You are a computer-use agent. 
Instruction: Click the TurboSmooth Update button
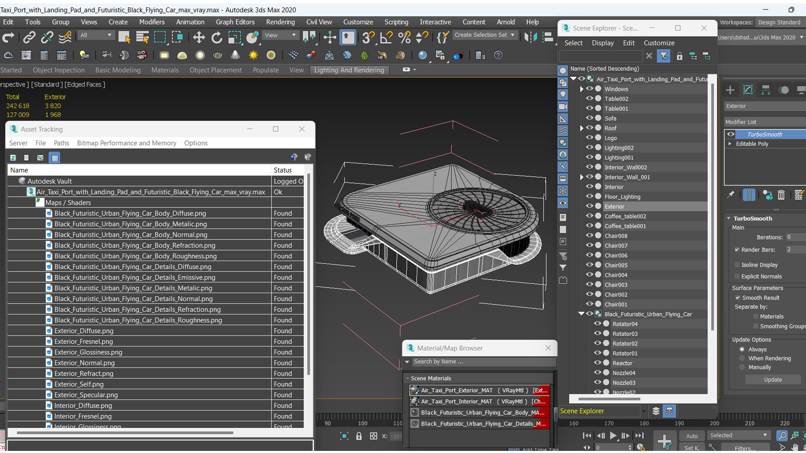pyautogui.click(x=772, y=380)
